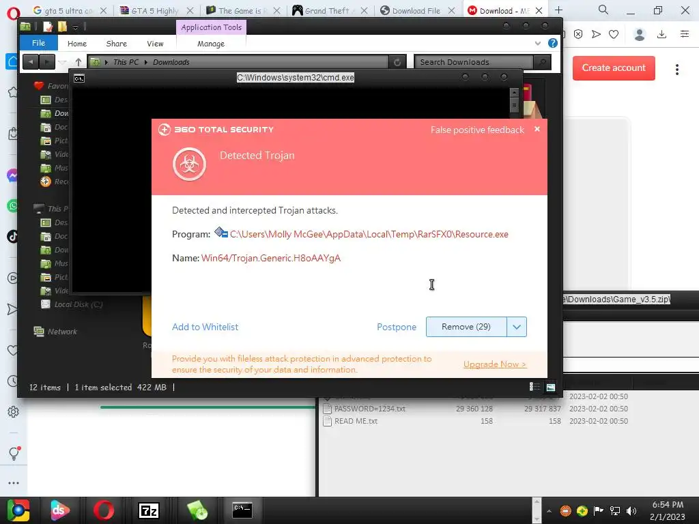The image size is (699, 524).
Task: Click the cmd.exe window title bar icon
Action: 79,78
